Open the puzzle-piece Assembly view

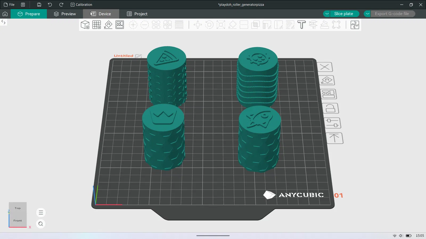[x=355, y=25]
